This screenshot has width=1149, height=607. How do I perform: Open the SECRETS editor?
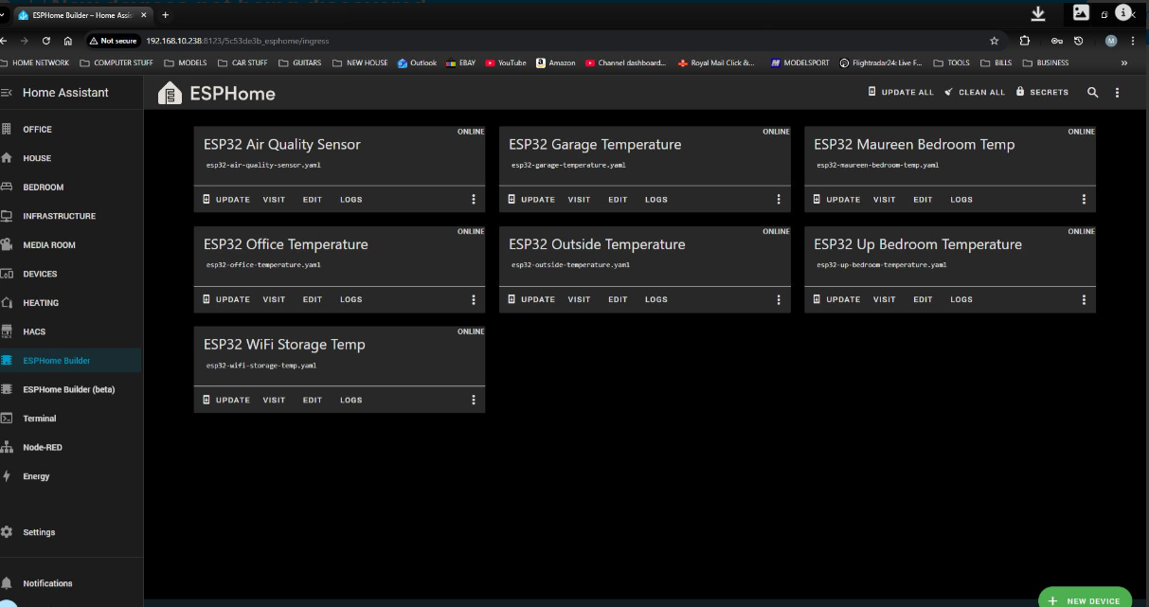click(x=1042, y=92)
